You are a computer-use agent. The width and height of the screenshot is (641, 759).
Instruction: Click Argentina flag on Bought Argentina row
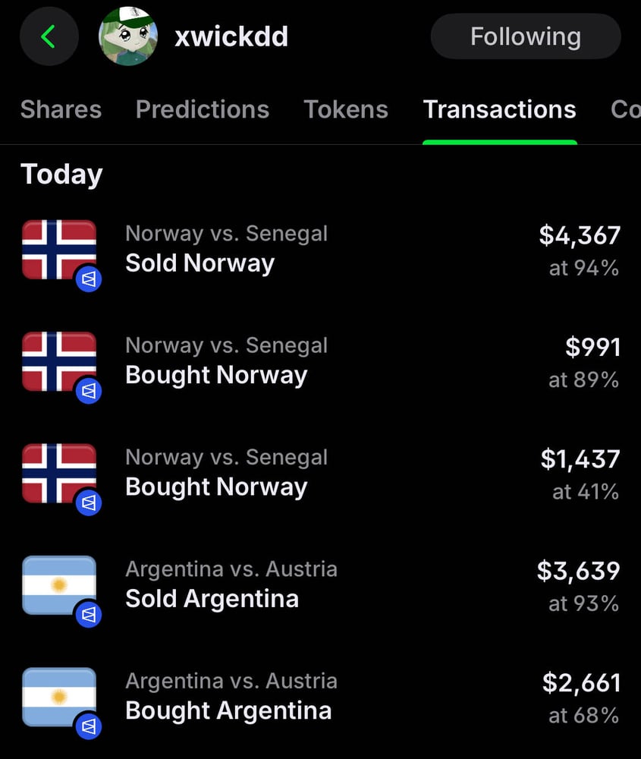point(59,697)
